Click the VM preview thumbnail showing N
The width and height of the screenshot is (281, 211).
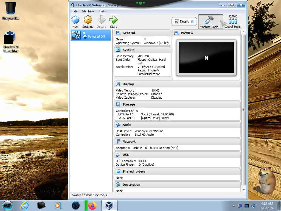[206, 58]
